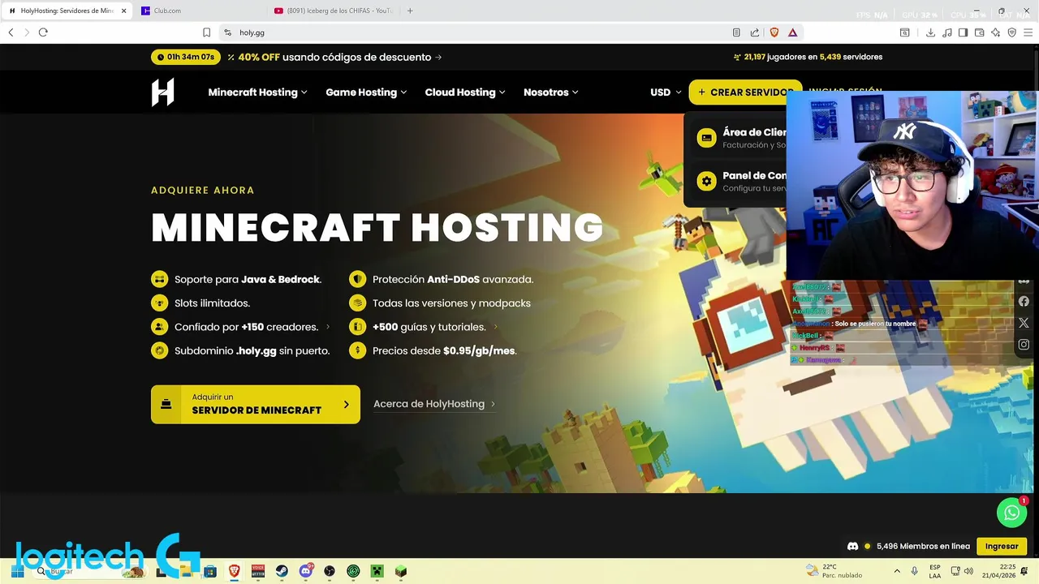The image size is (1039, 584).
Task: Open the +500 guías y tutoriales link
Action: [x=435, y=327]
